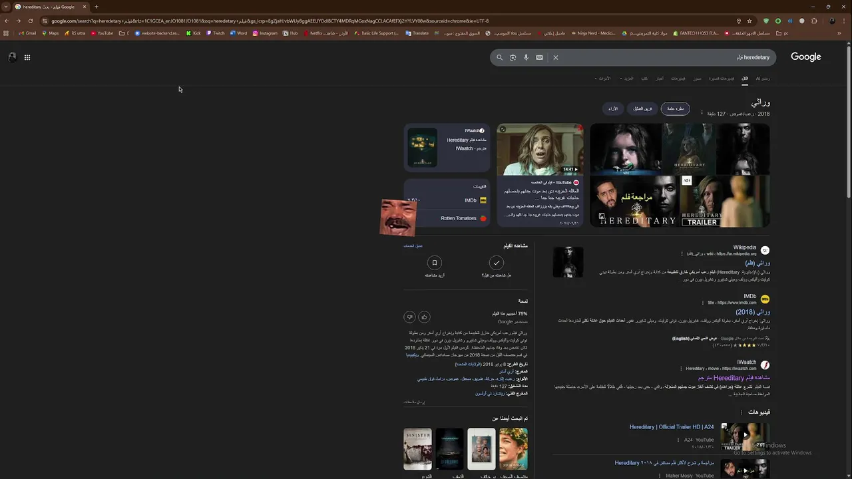
Task: Click the thumbs up like button
Action: click(x=424, y=317)
